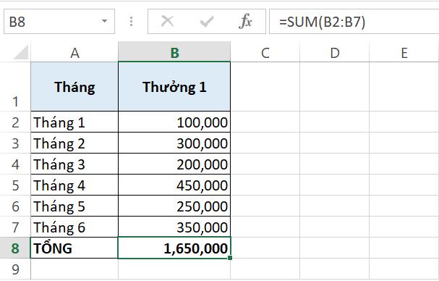439x281 pixels.
Task: Select row 9 header
Action: pyautogui.click(x=15, y=269)
